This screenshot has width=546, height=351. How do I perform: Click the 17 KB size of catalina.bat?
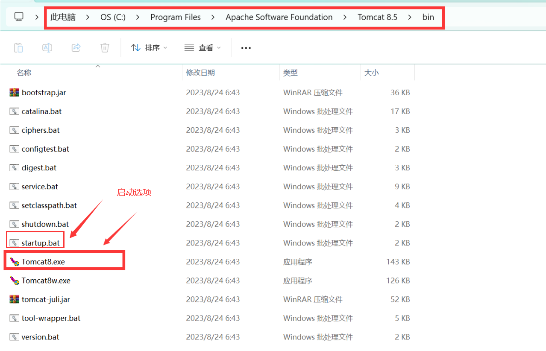(x=400, y=111)
